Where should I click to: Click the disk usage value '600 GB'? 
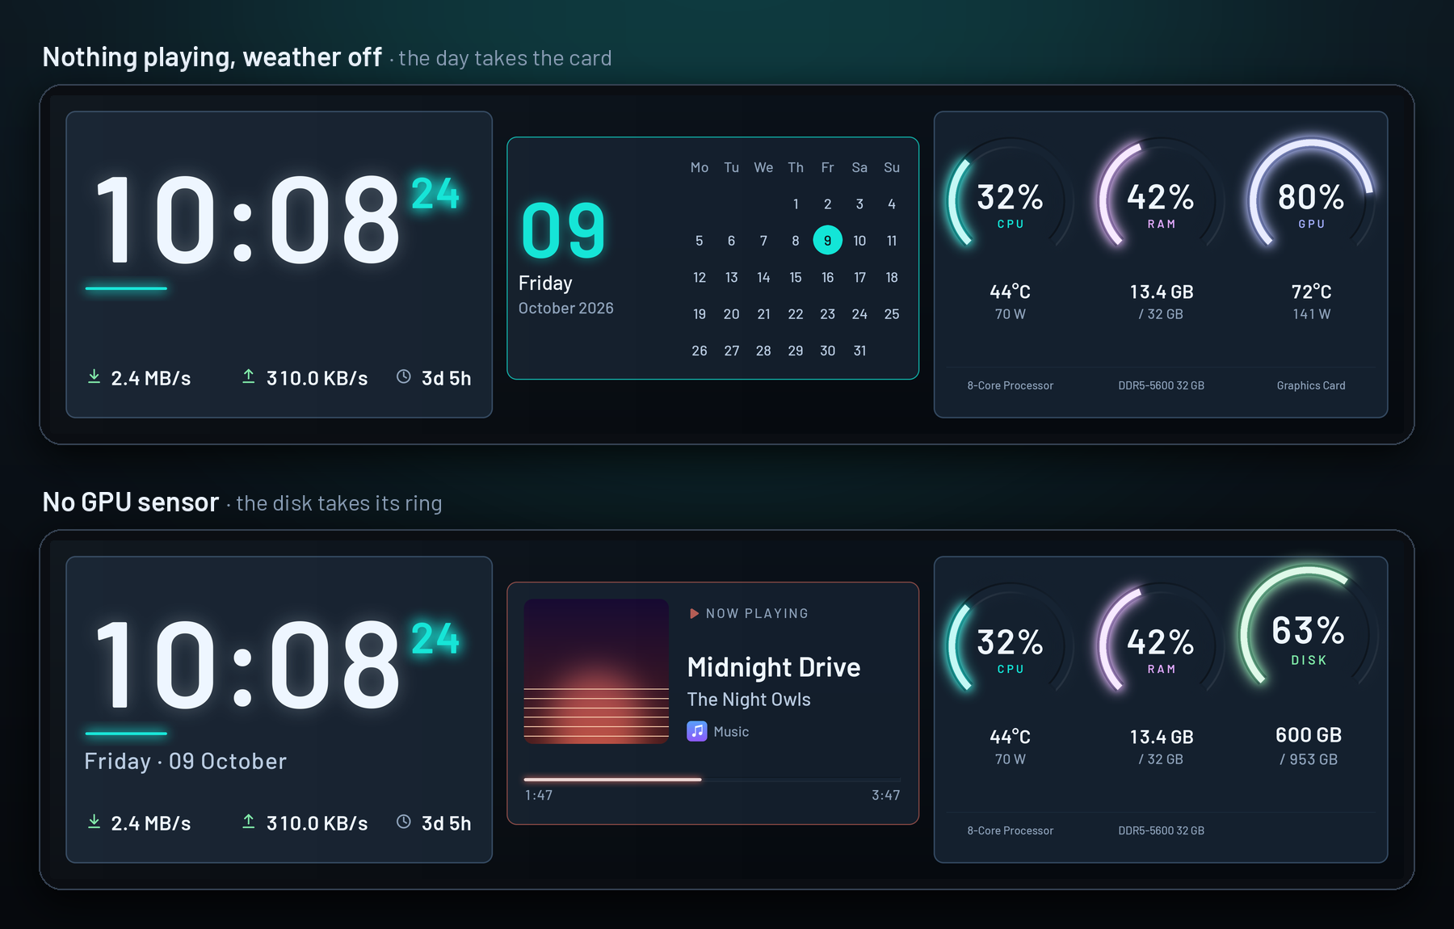click(x=1309, y=735)
